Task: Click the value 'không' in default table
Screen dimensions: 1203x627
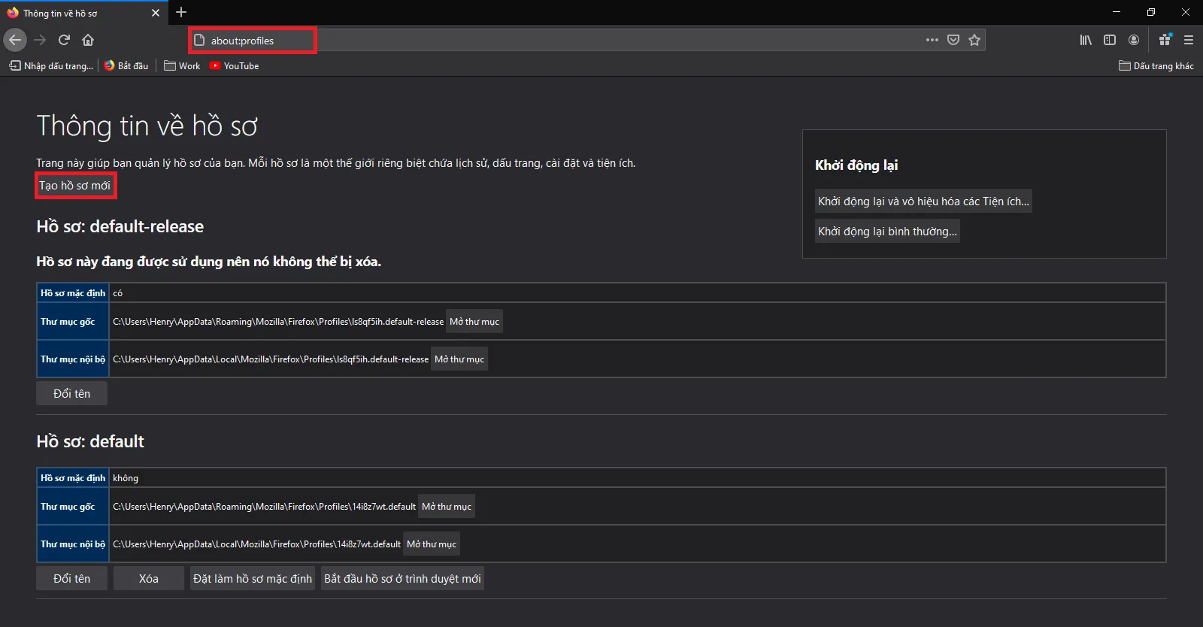Action: [126, 478]
